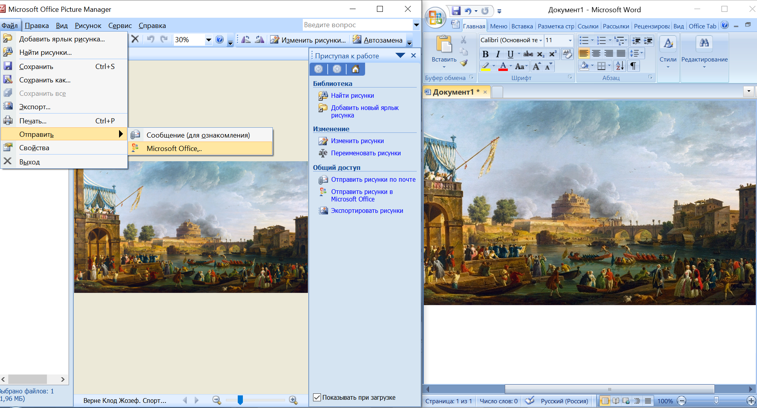Viewport: 757px width, 408px height.
Task: Open Bullets list dropdown in Word
Action: [592, 40]
